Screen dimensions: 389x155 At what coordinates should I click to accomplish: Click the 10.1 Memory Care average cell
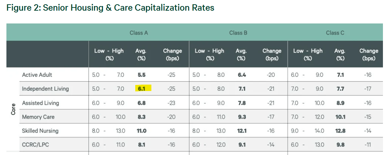340,117
